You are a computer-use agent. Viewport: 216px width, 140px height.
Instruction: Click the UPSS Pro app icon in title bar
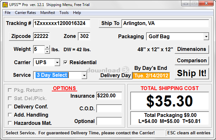(x=5, y=5)
